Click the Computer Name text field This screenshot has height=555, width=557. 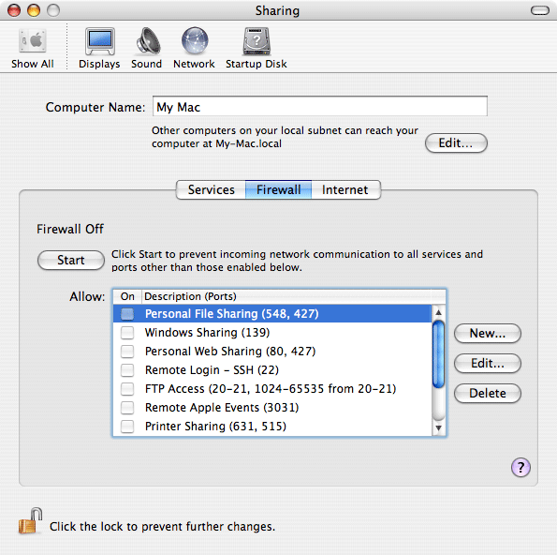[320, 106]
